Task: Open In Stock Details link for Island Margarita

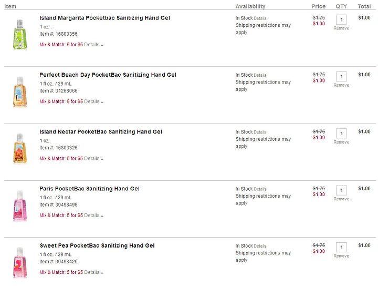Action: 260,18
